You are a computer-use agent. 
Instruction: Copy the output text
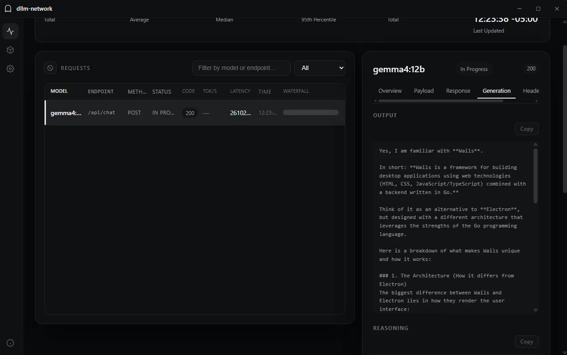point(526,129)
